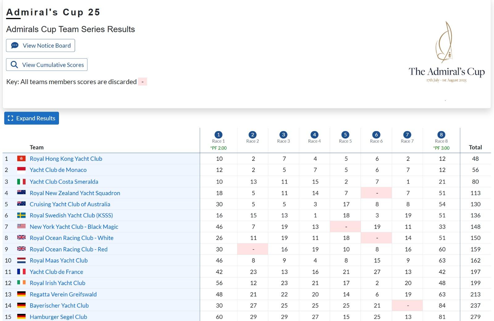Click the *PF 2.00 label under Race 1

click(219, 148)
